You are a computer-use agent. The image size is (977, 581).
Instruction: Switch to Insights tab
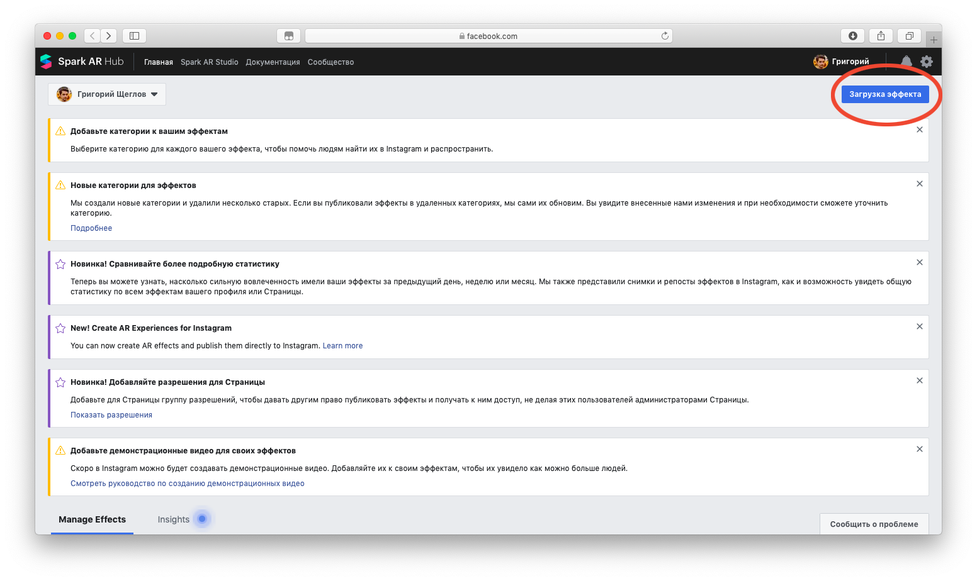tap(173, 519)
